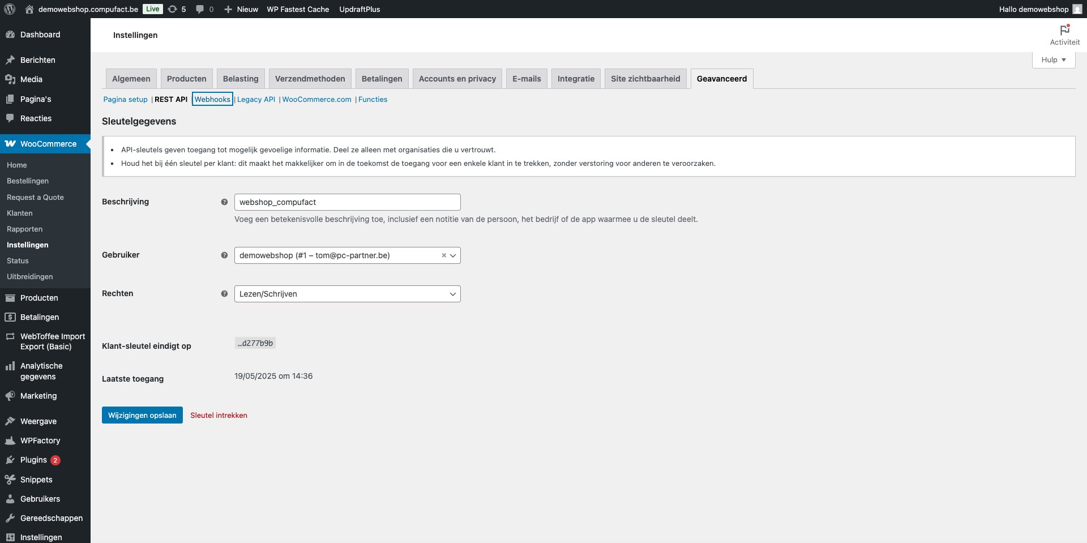Open Klanten in WooCommerce submenu
The width and height of the screenshot is (1087, 543).
[x=20, y=213]
